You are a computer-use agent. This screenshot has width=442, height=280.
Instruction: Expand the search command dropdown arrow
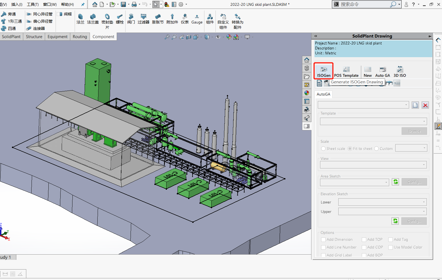point(399,4)
